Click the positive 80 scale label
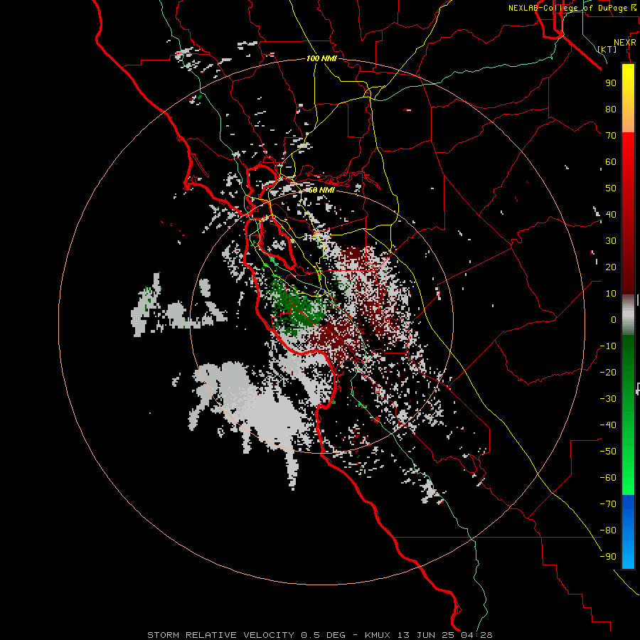 click(611, 109)
